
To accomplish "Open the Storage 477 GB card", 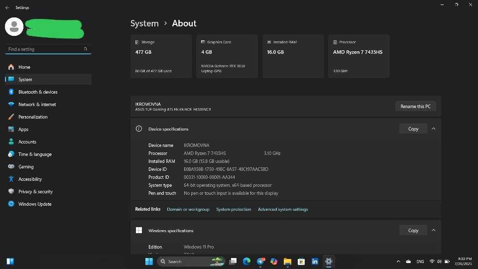I will [x=161, y=56].
